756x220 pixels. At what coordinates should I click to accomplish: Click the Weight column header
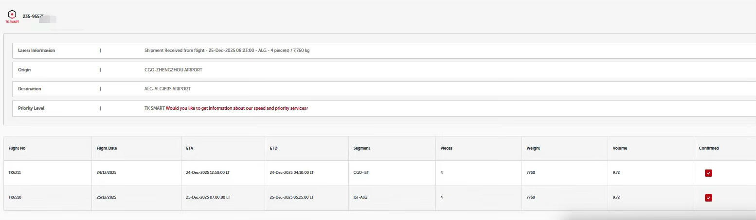533,148
